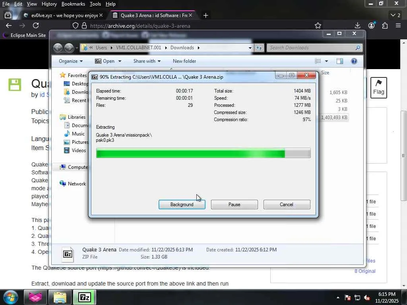Expand the list all tabs dropdown
Viewport: 407px width, 305px height.
395,15
